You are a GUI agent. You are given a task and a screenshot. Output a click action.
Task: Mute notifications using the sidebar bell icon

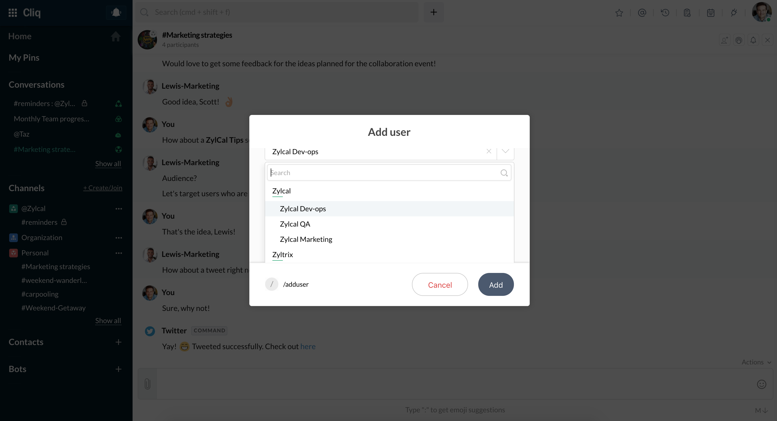click(116, 12)
